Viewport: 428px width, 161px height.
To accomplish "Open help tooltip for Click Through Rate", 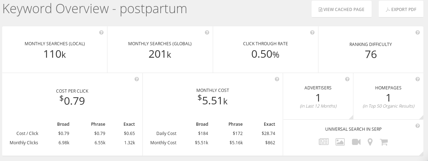I will tap(312, 32).
